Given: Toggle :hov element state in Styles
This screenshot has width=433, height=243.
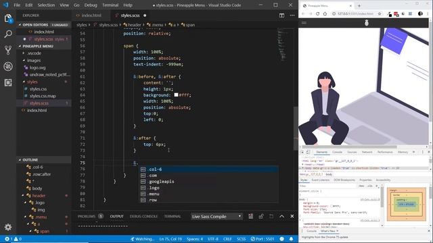Looking at the screenshot, I should [361, 186].
